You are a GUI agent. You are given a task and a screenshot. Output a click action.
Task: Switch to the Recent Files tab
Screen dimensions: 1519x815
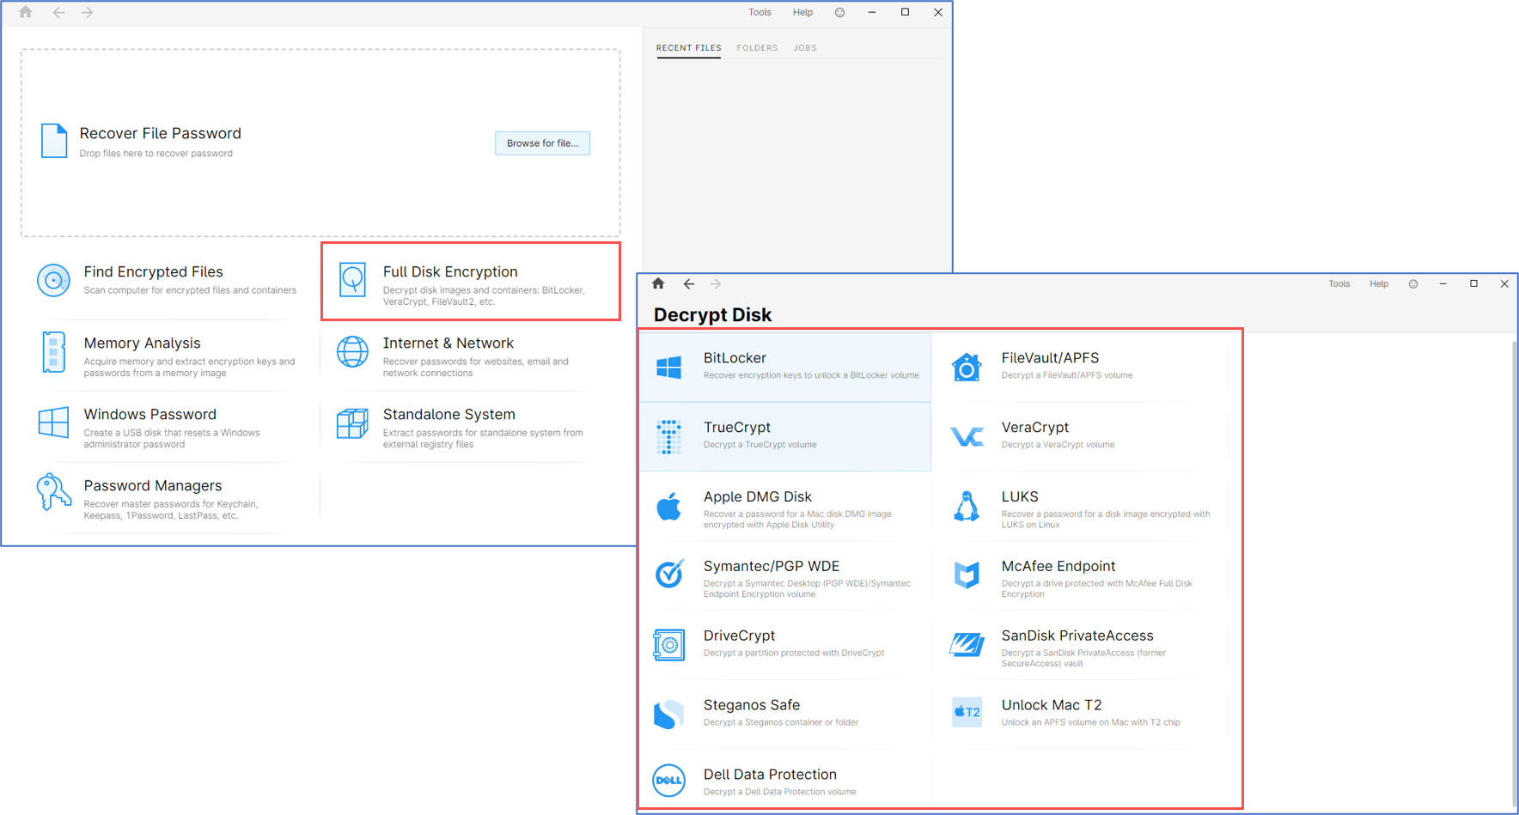(689, 48)
